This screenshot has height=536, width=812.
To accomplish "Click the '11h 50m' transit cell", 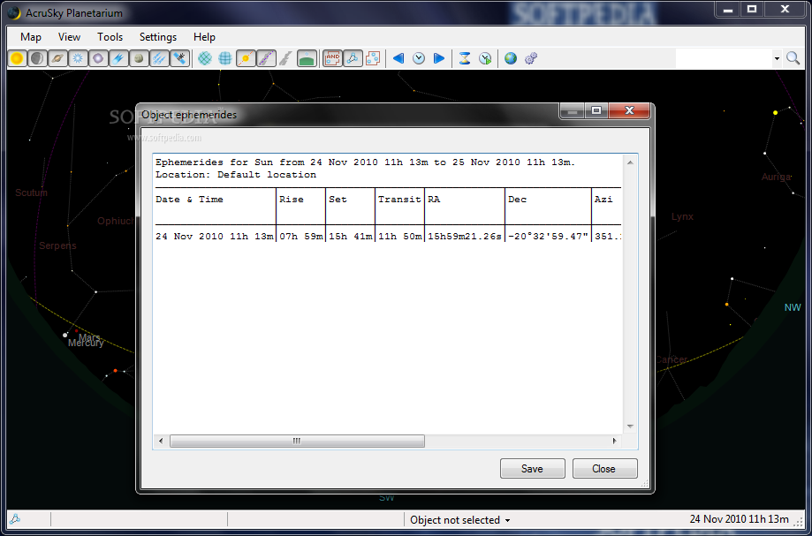I will (399, 237).
